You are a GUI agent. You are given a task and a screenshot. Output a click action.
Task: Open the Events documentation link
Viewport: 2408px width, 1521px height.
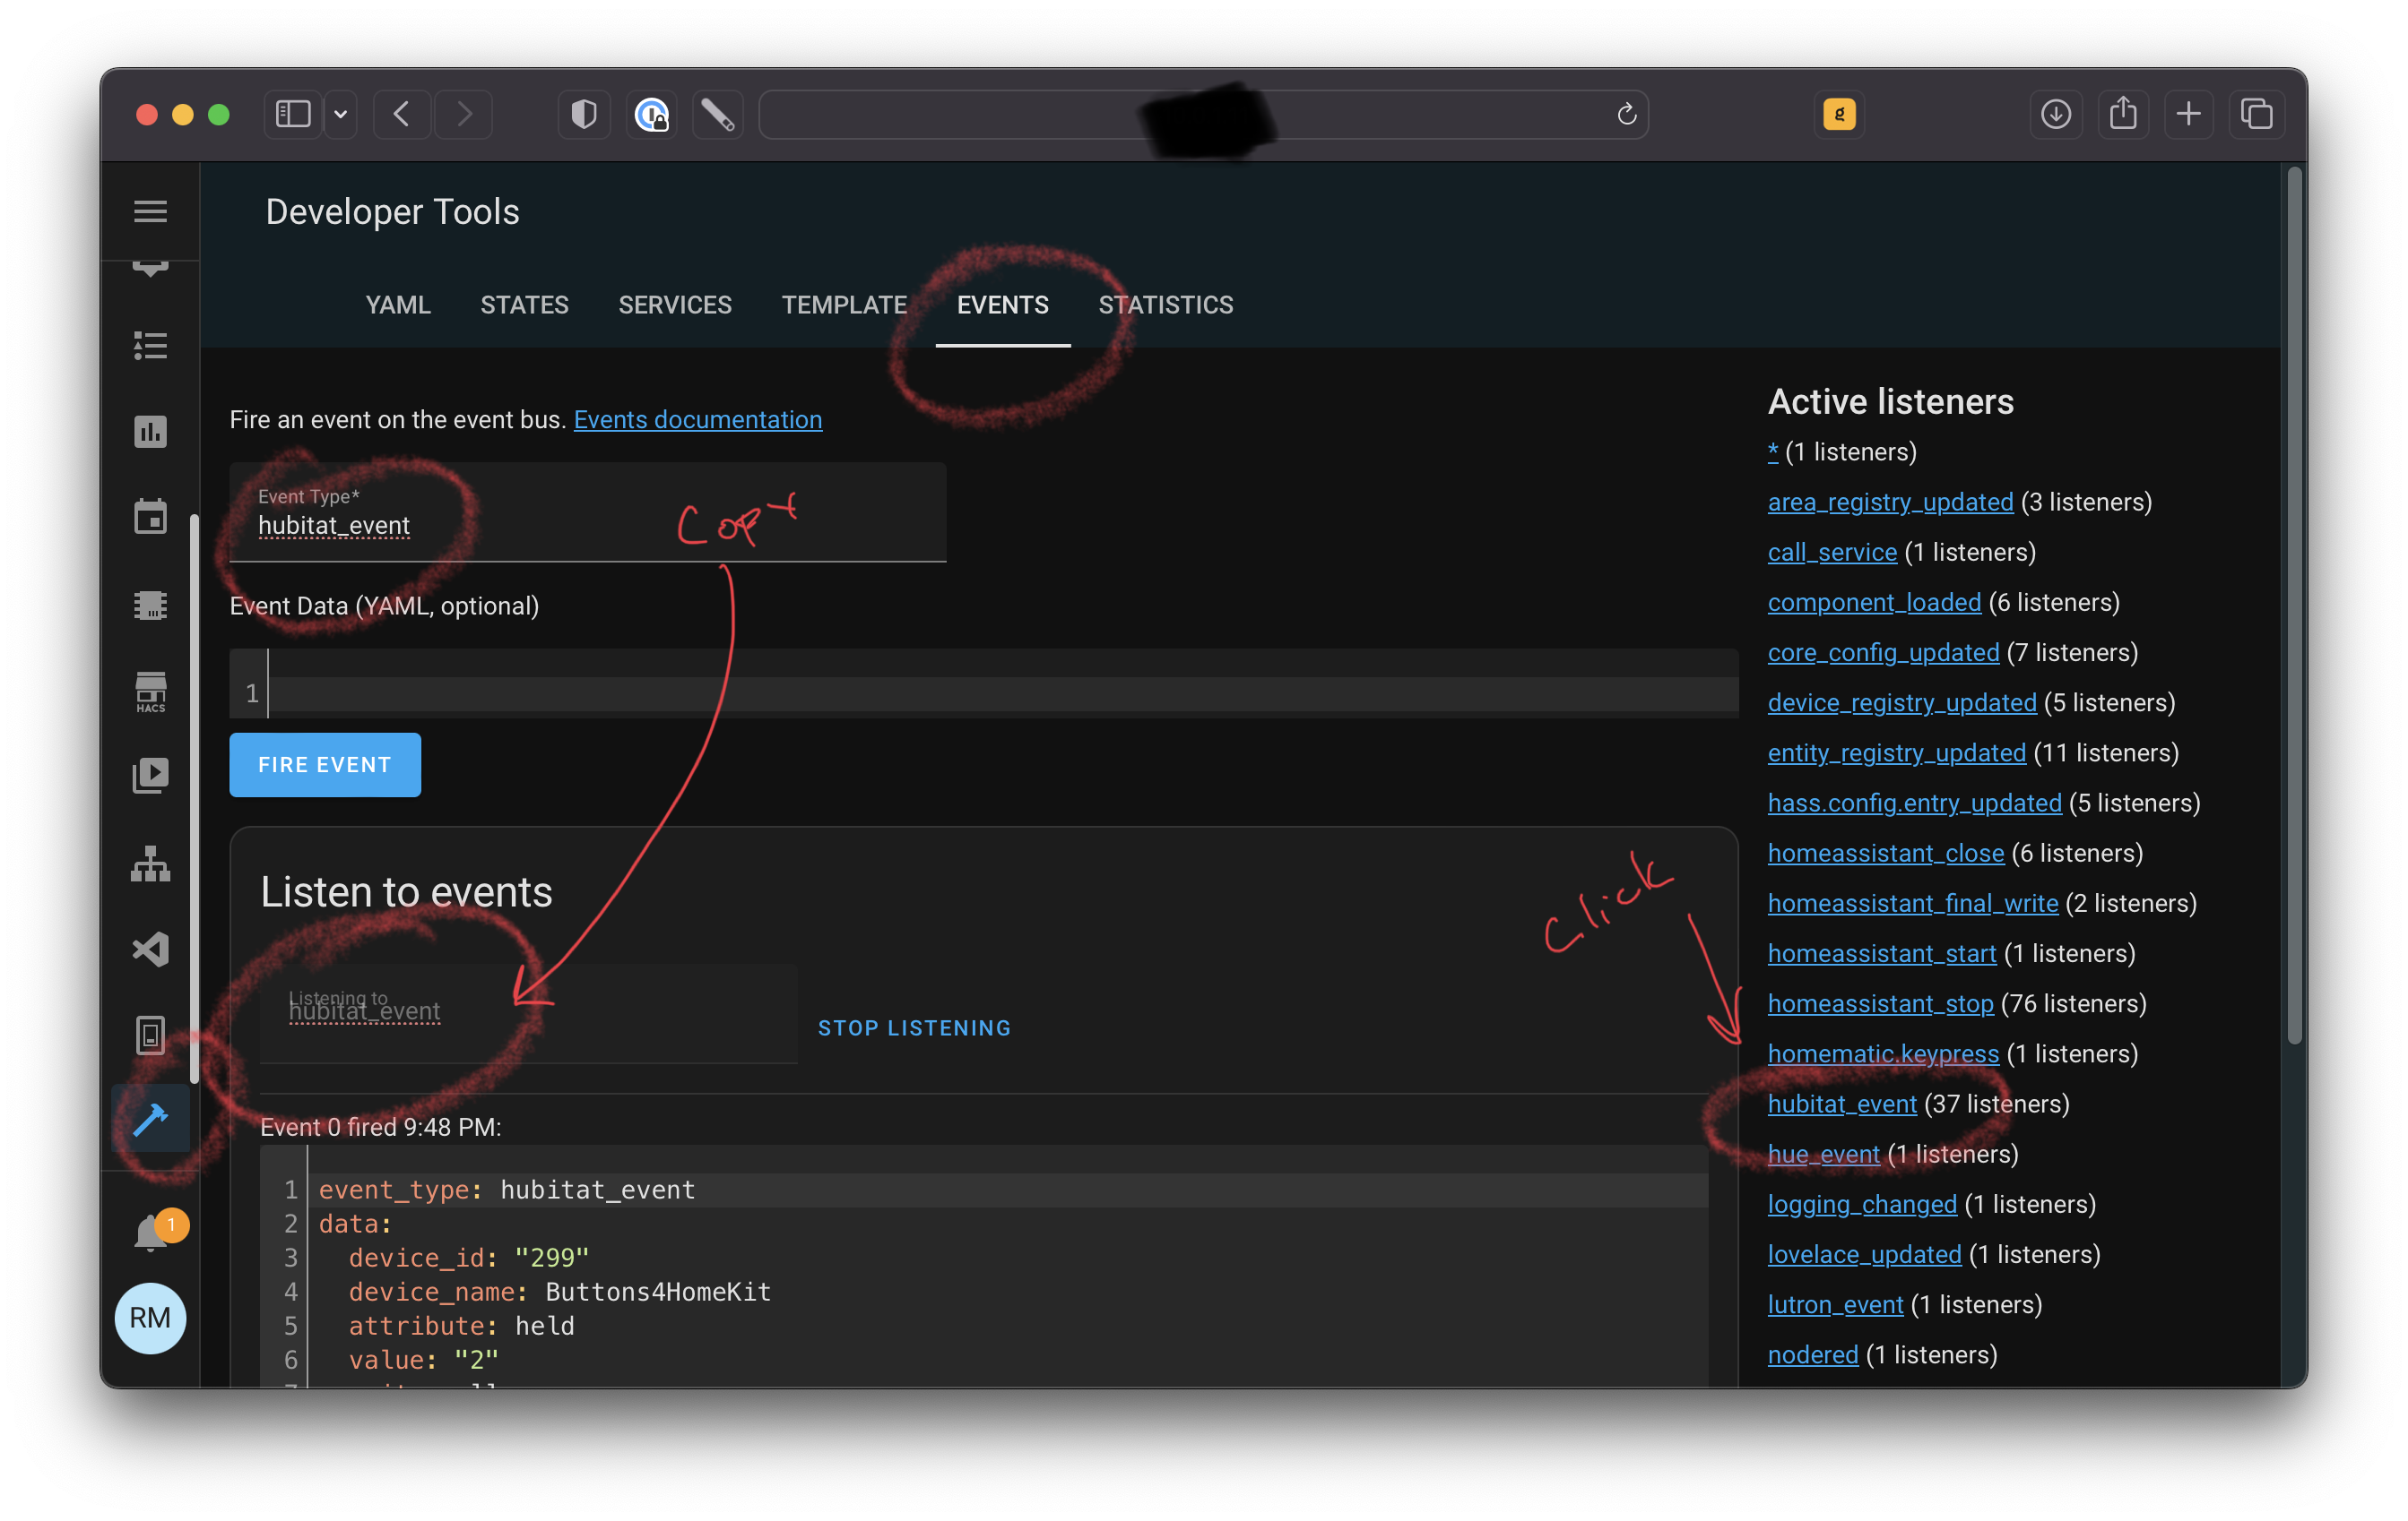point(698,420)
